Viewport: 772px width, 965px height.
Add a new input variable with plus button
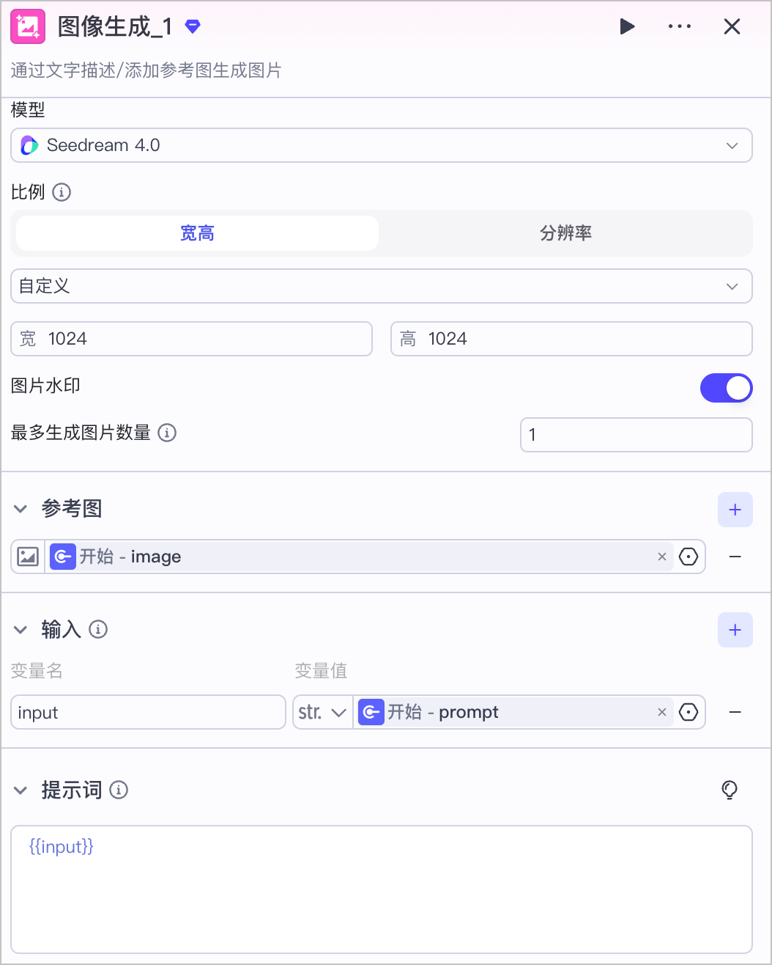click(735, 630)
